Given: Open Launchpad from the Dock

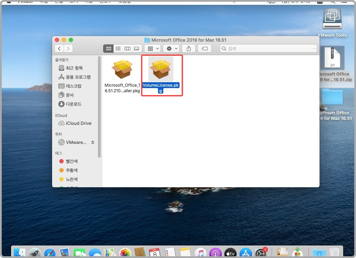Looking at the screenshot, I should 35,253.
